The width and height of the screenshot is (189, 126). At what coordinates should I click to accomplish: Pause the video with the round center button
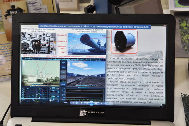click(x=91, y=103)
